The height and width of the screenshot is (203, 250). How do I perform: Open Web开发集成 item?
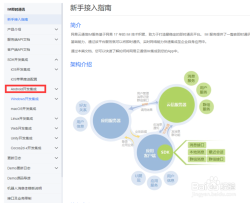pos(21,128)
